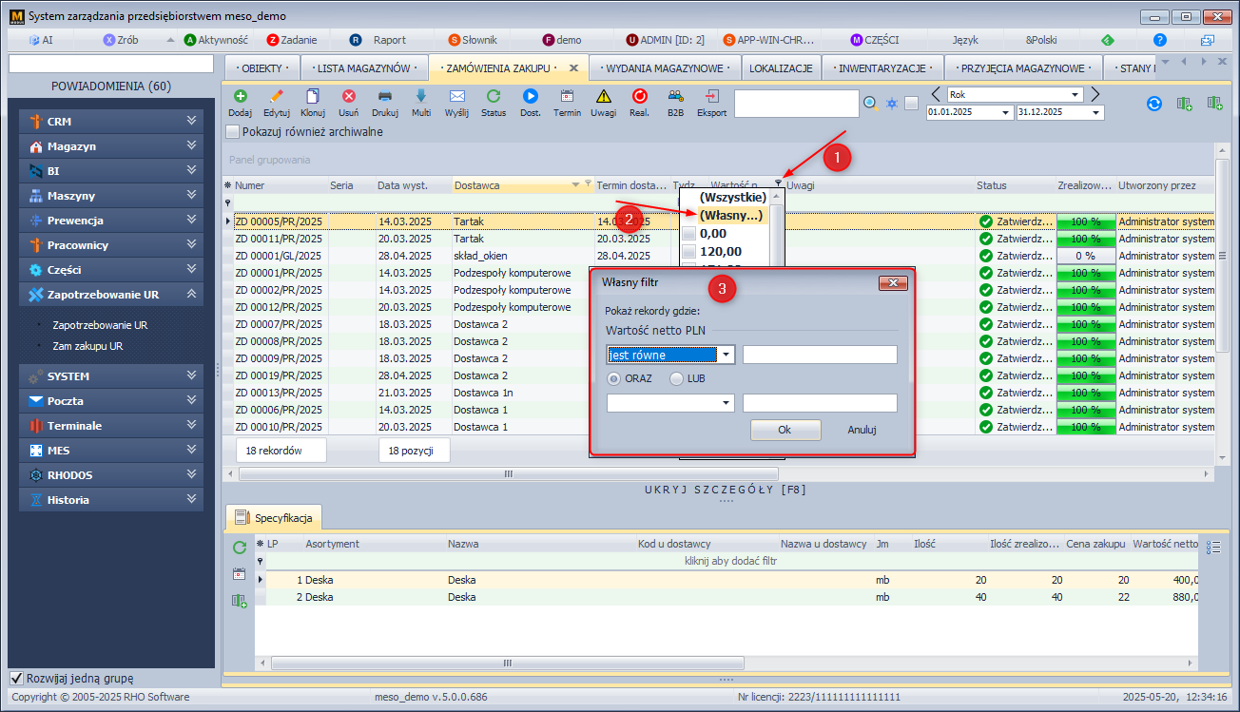Screen dimensions: 1240x712
Task: Click the Uwagi warning triangle icon
Action: pyautogui.click(x=603, y=97)
